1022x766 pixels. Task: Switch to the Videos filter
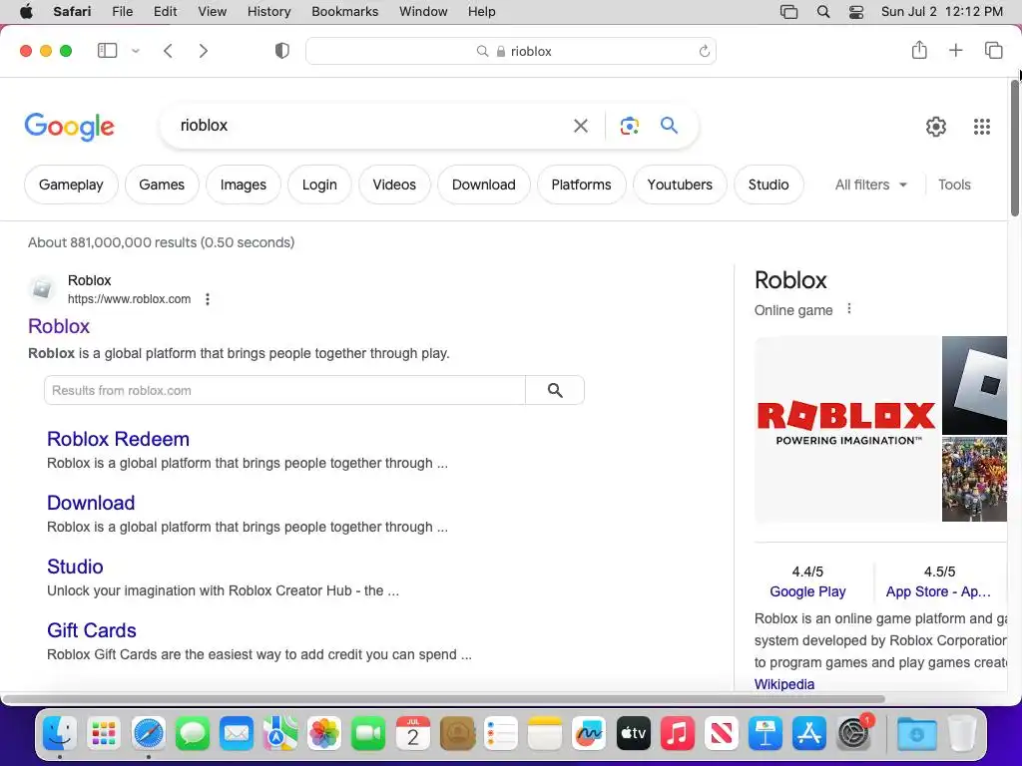[x=394, y=185]
